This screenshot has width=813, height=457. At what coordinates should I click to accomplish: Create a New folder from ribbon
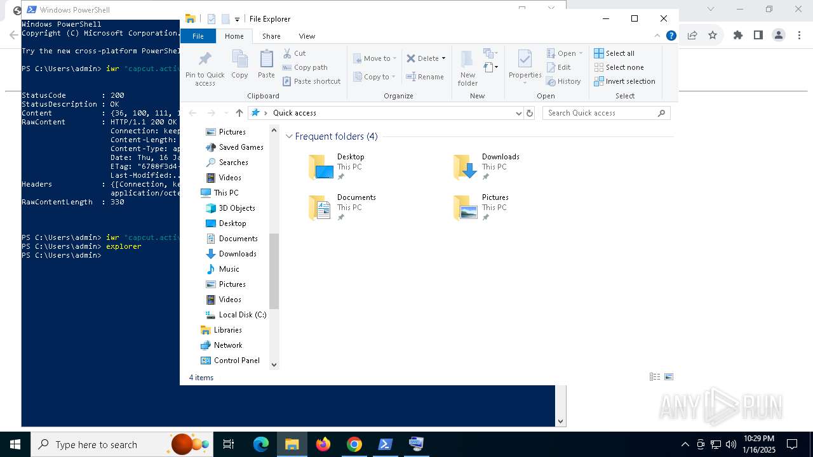[x=467, y=69]
